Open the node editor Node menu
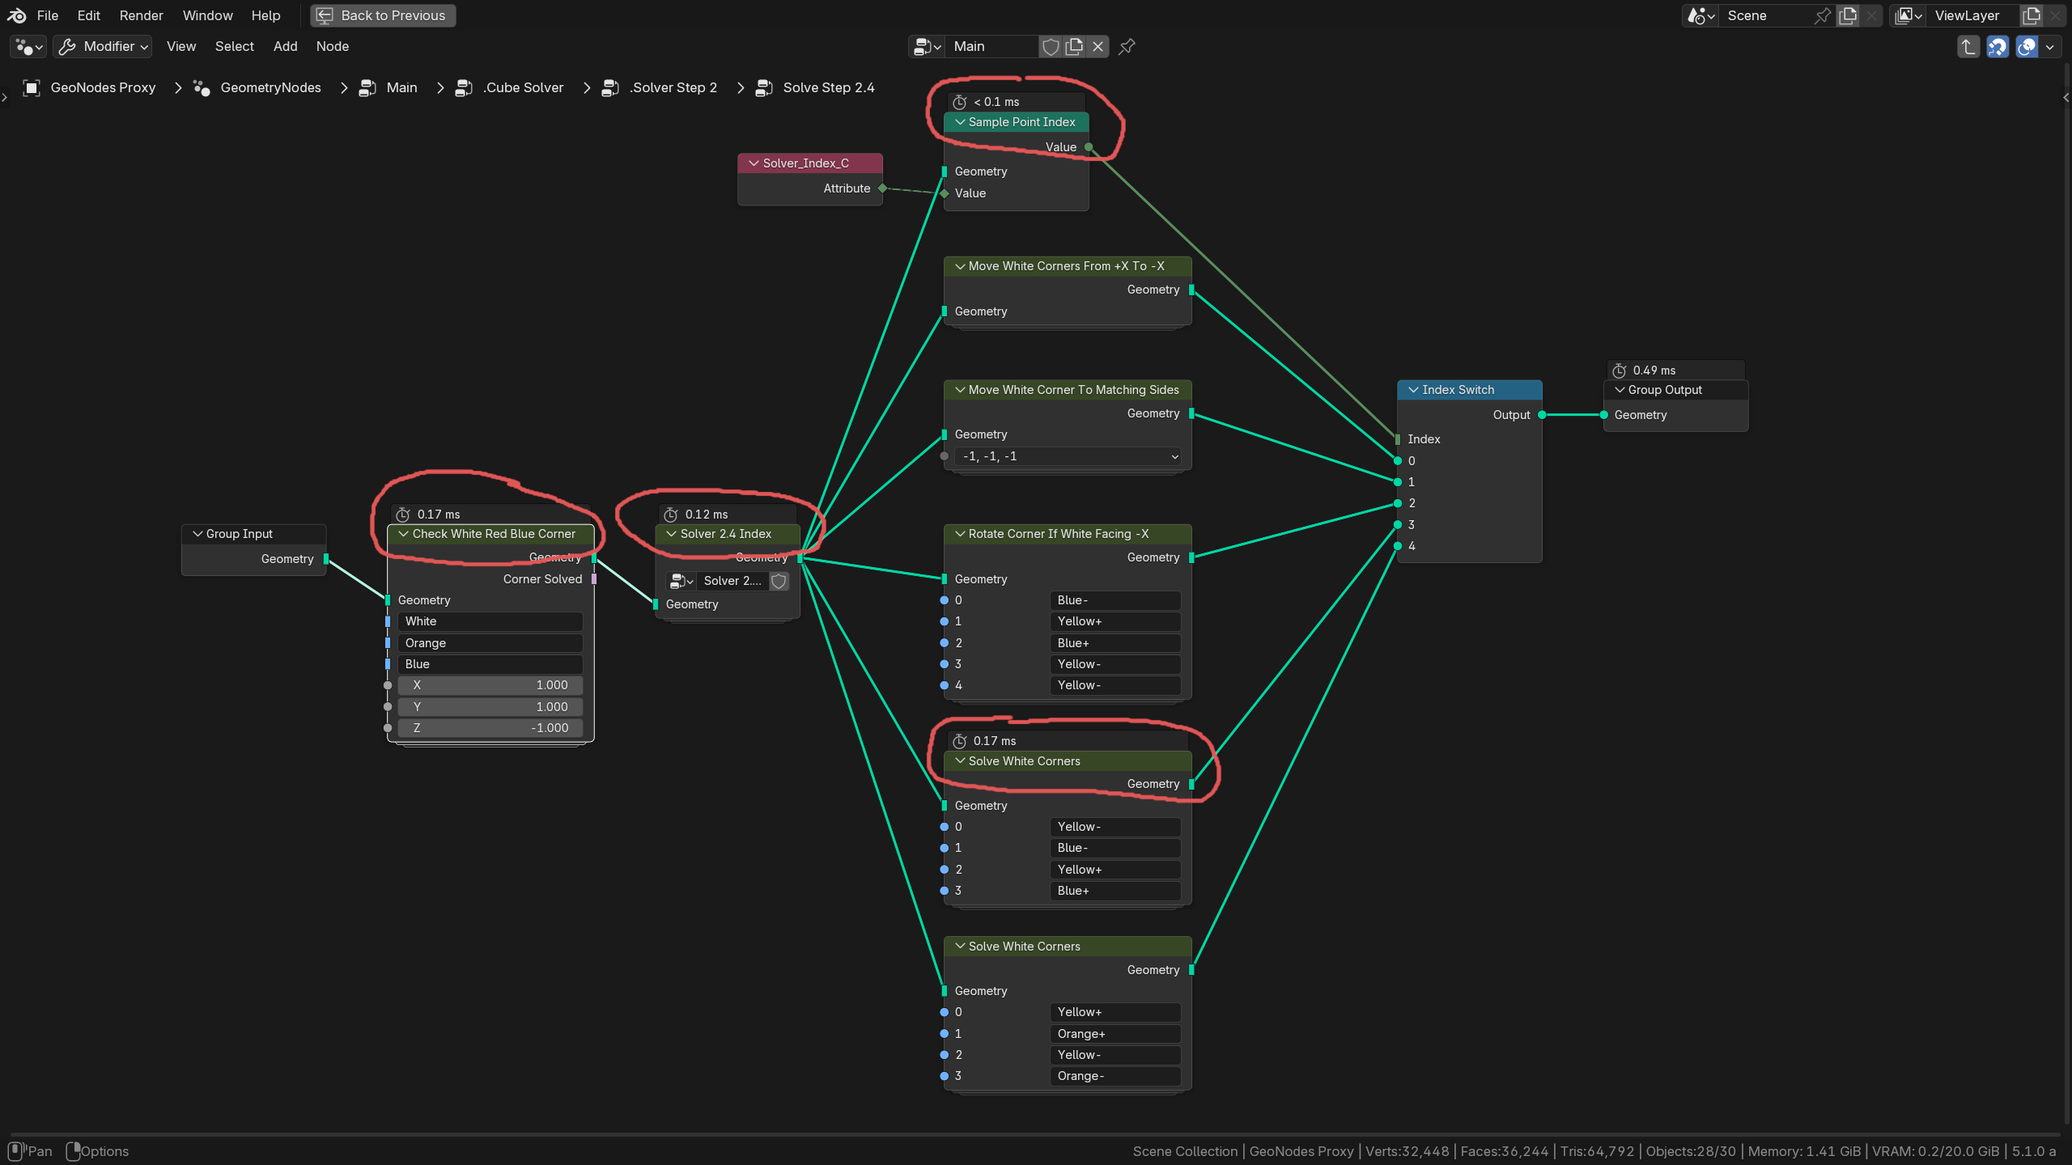 point(333,47)
